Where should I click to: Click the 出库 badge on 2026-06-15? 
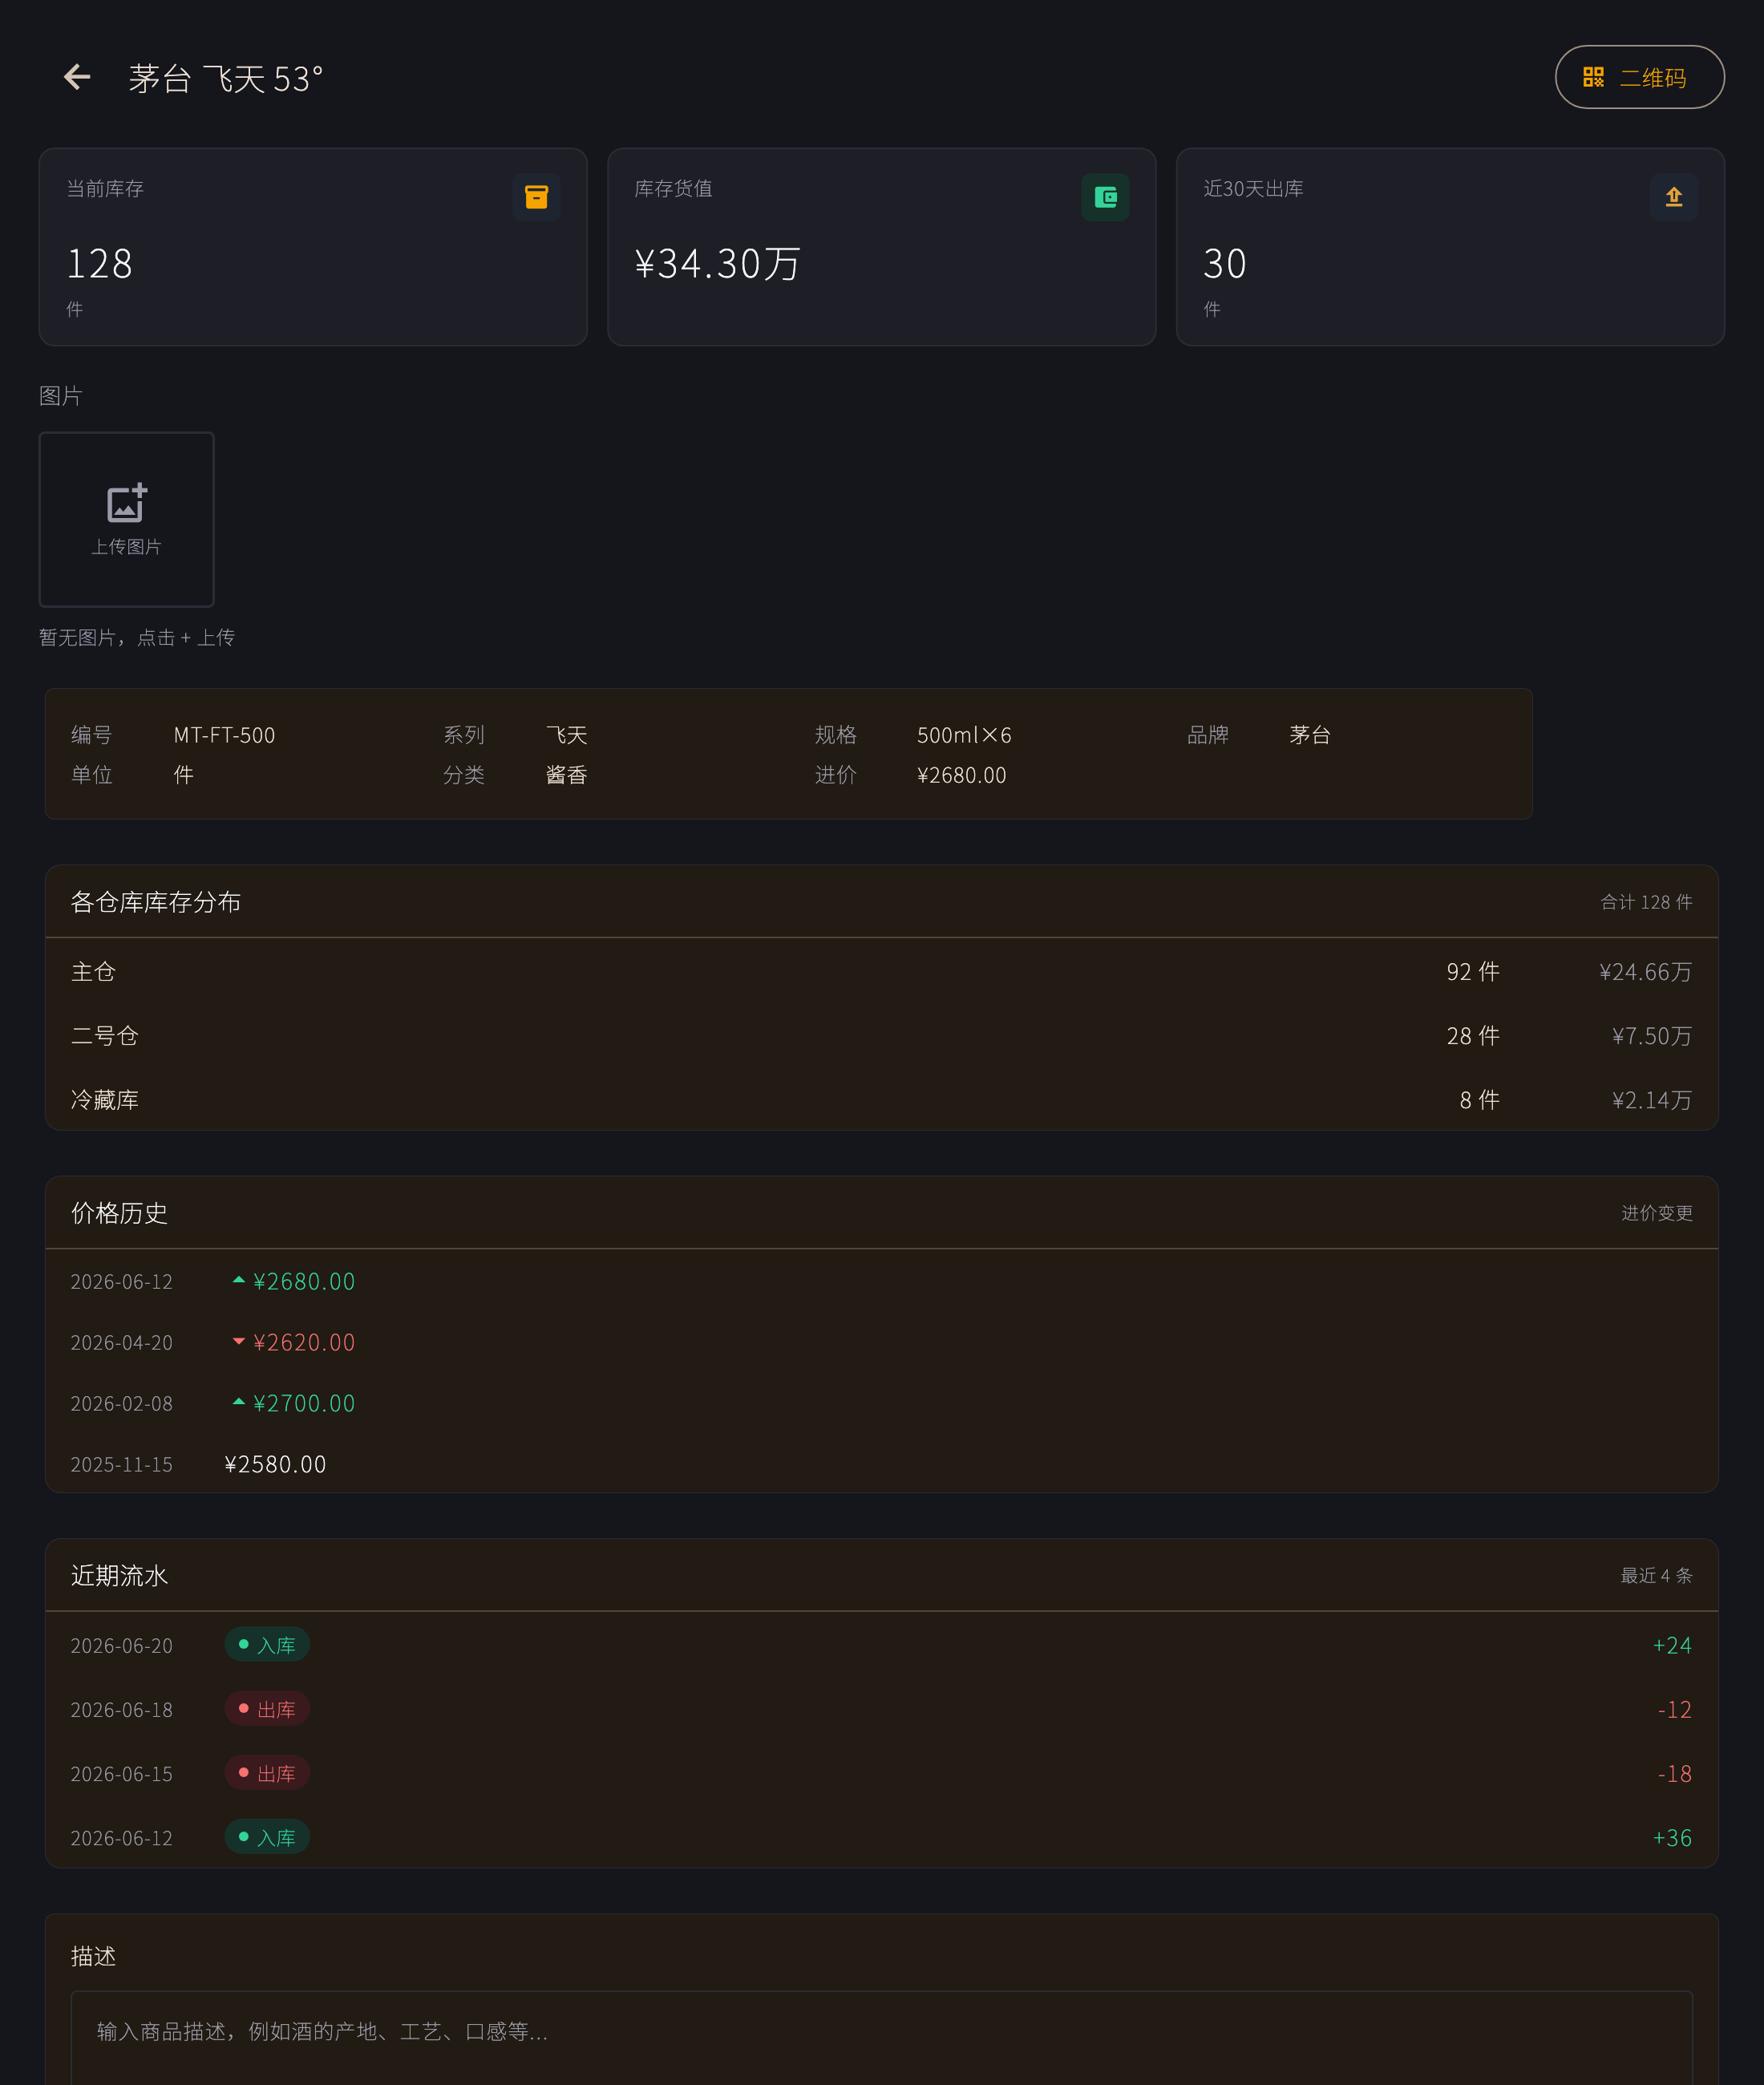267,1772
